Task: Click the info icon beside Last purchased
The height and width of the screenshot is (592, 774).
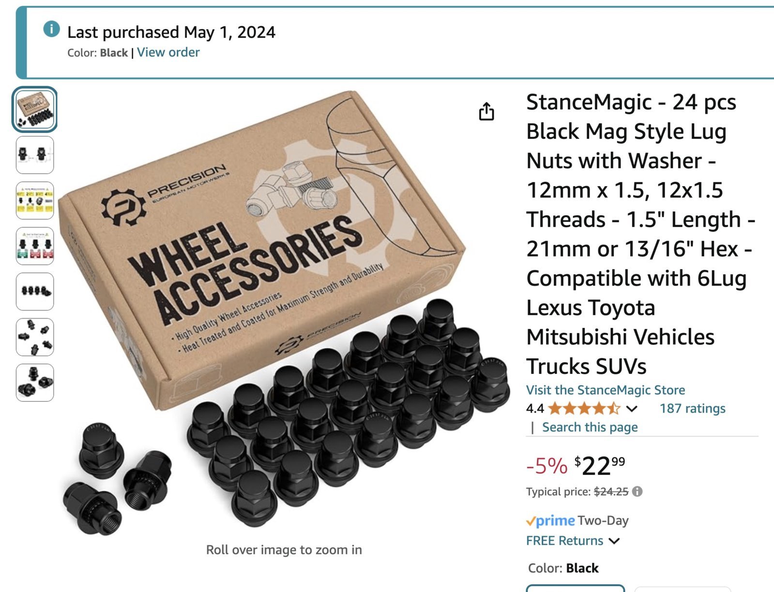Action: 51,29
